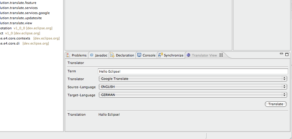The width and height of the screenshot is (292, 139).
Task: Select the translate.view project
Action: [x=16, y=23]
